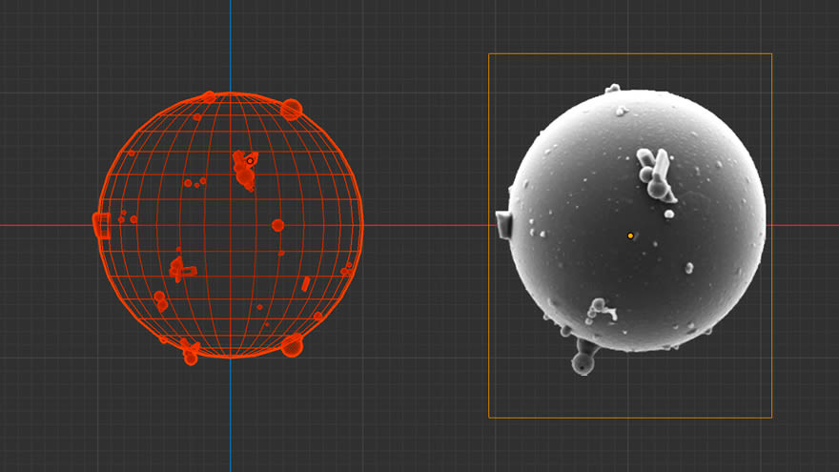
Task: Click particle cluster near top center of wireframe
Action: (x=246, y=167)
